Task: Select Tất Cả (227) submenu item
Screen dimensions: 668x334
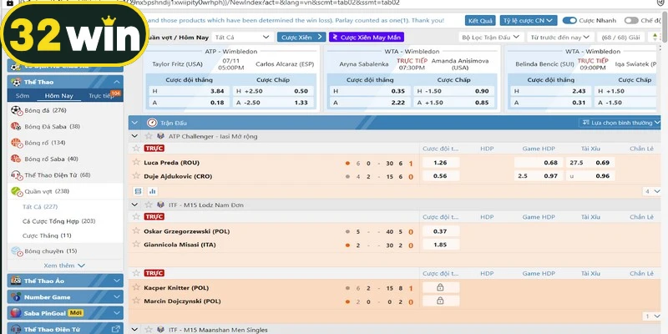Action: [40, 206]
